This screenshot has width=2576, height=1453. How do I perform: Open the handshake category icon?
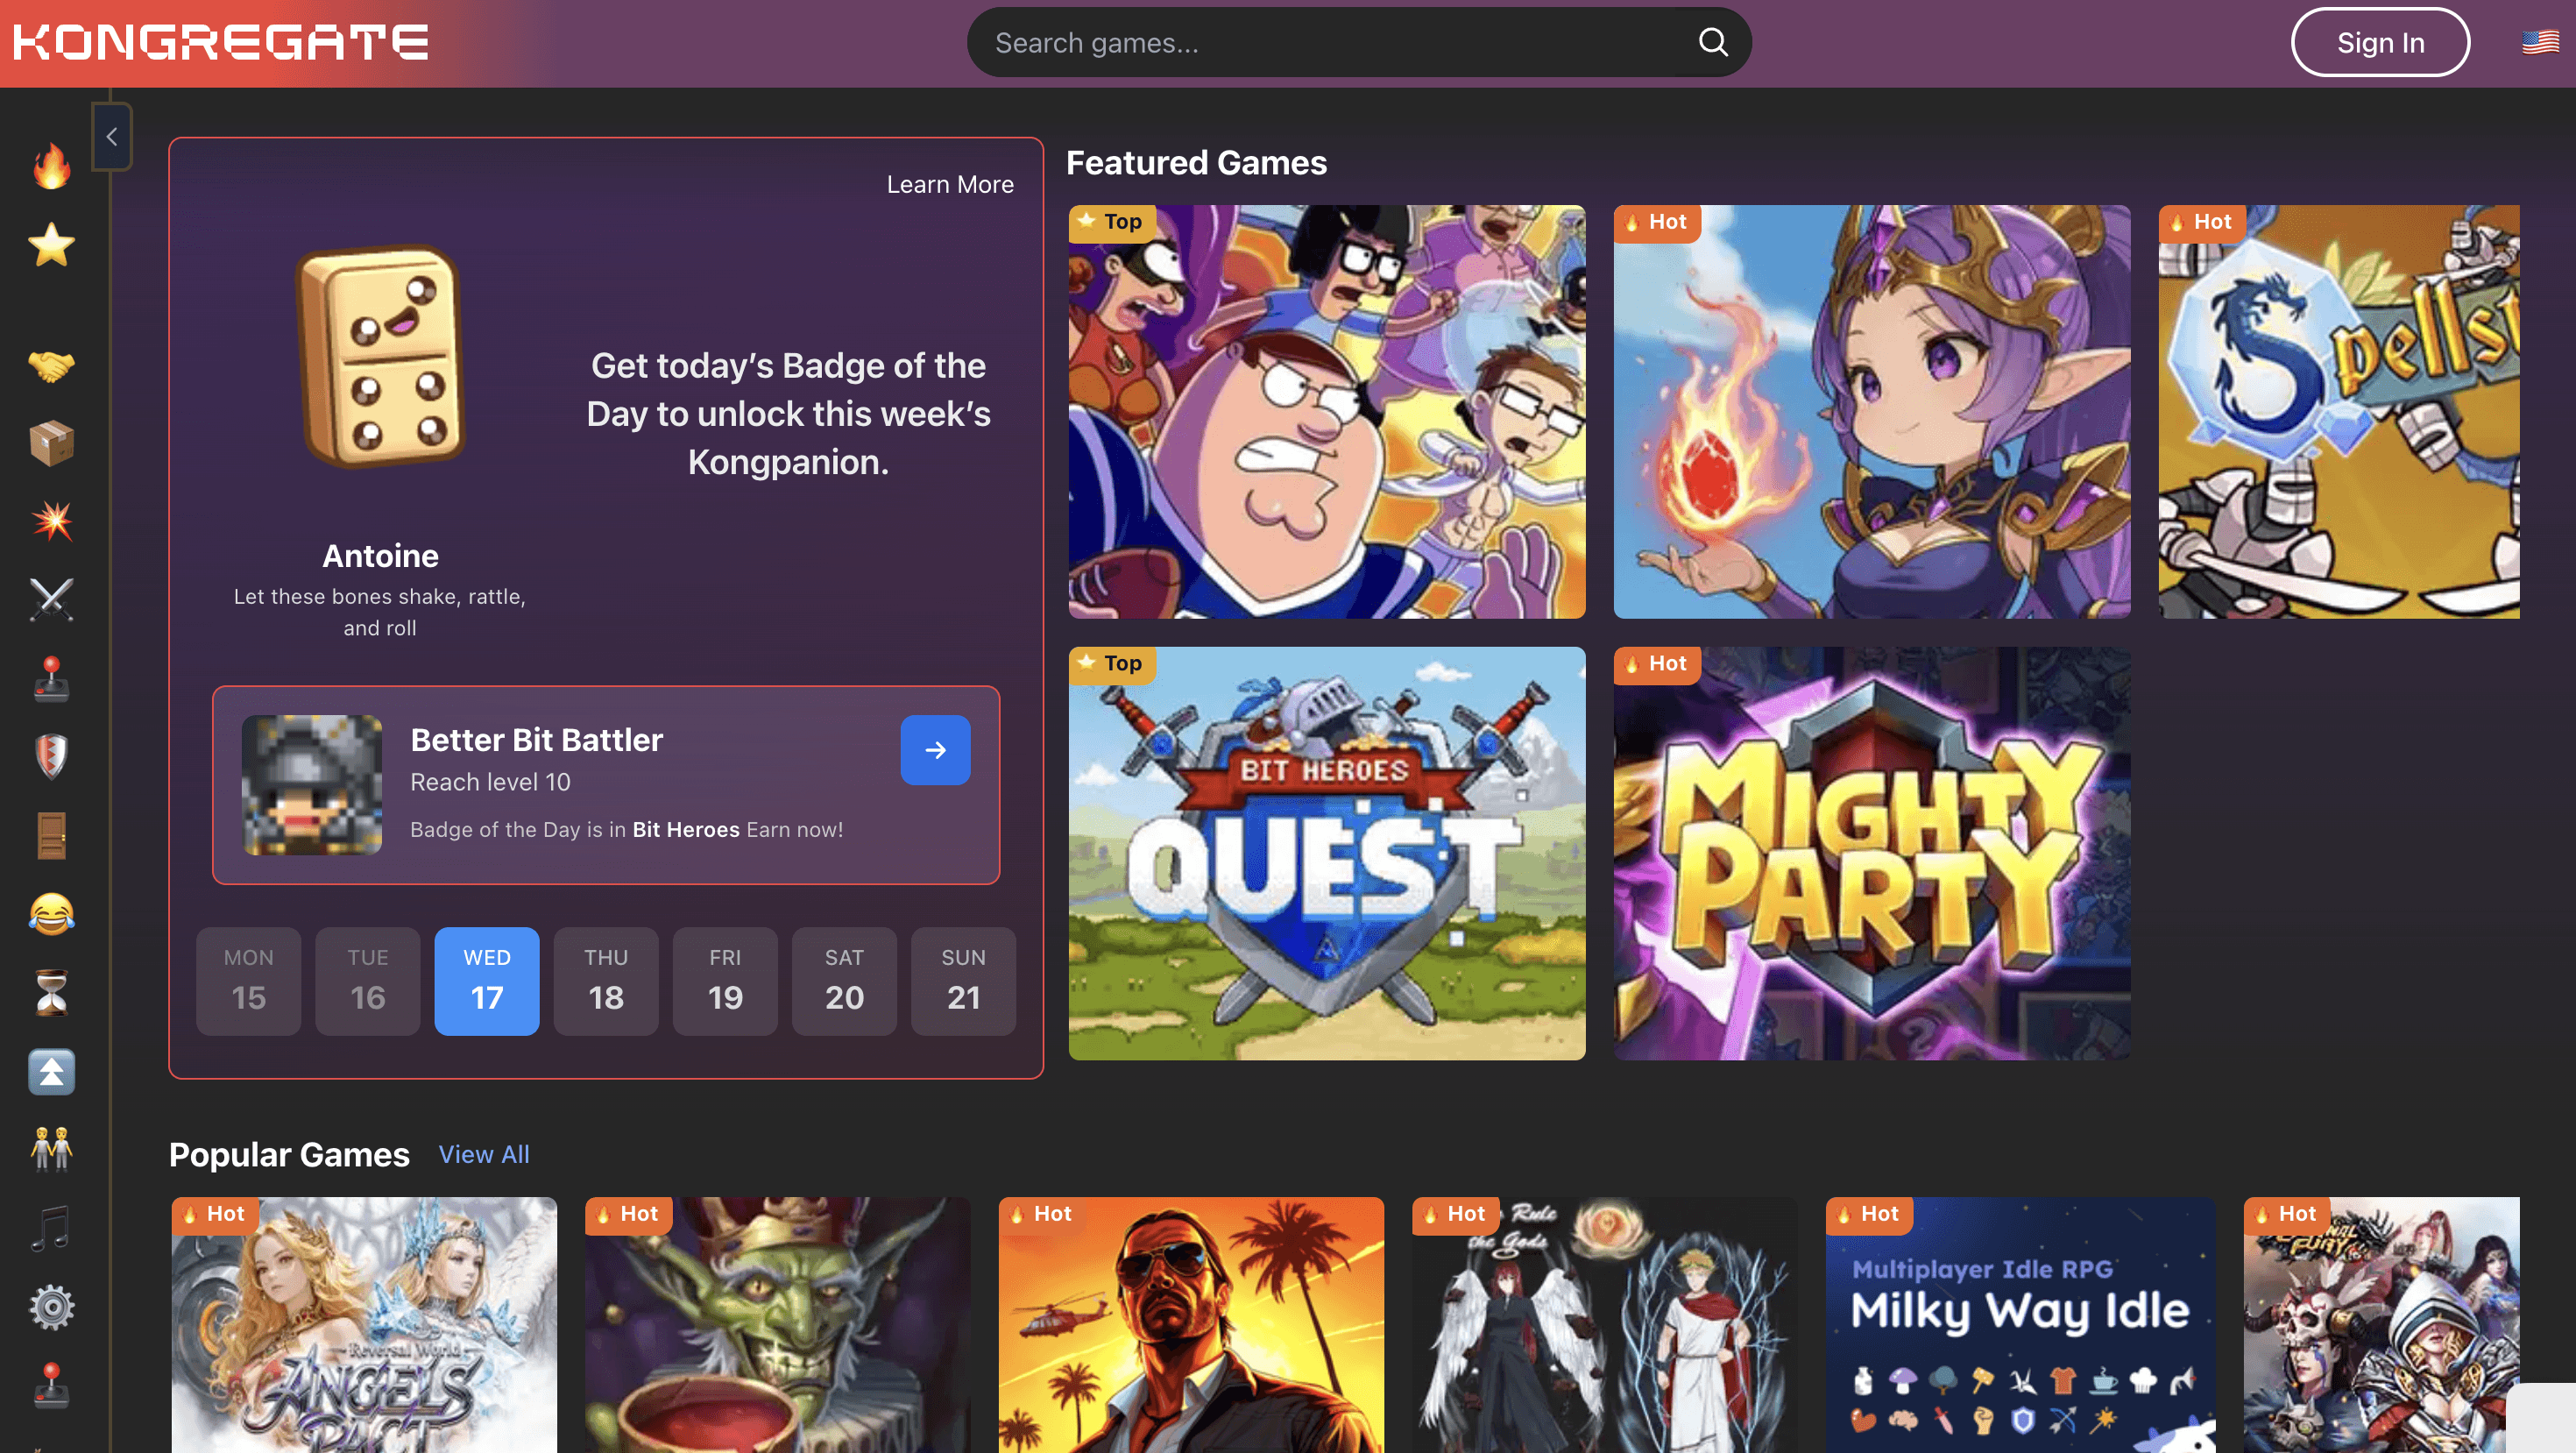coord(51,365)
